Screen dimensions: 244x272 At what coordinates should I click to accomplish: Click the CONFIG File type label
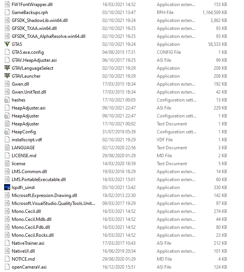click(169, 52)
